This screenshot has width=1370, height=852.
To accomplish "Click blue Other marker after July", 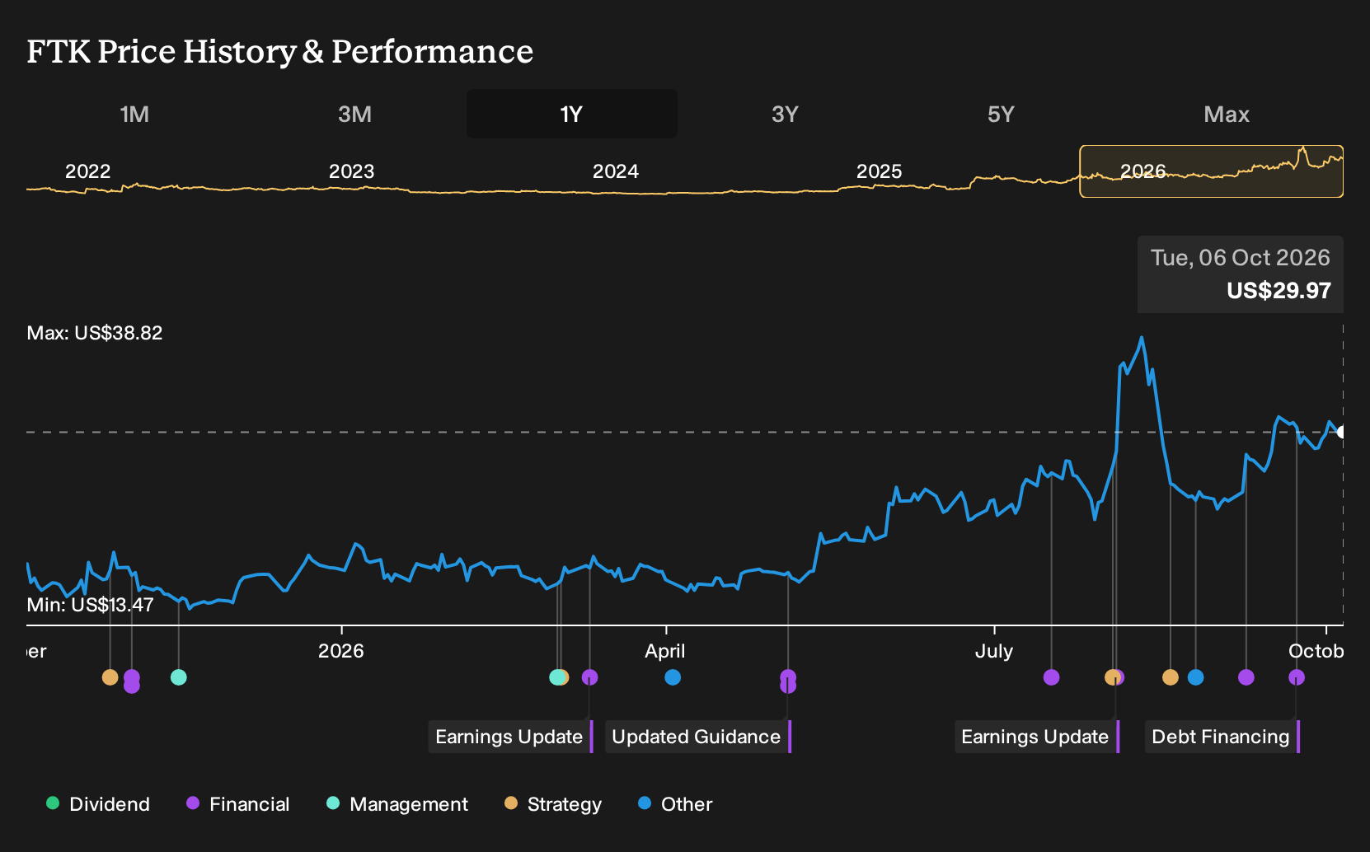I will point(1195,677).
